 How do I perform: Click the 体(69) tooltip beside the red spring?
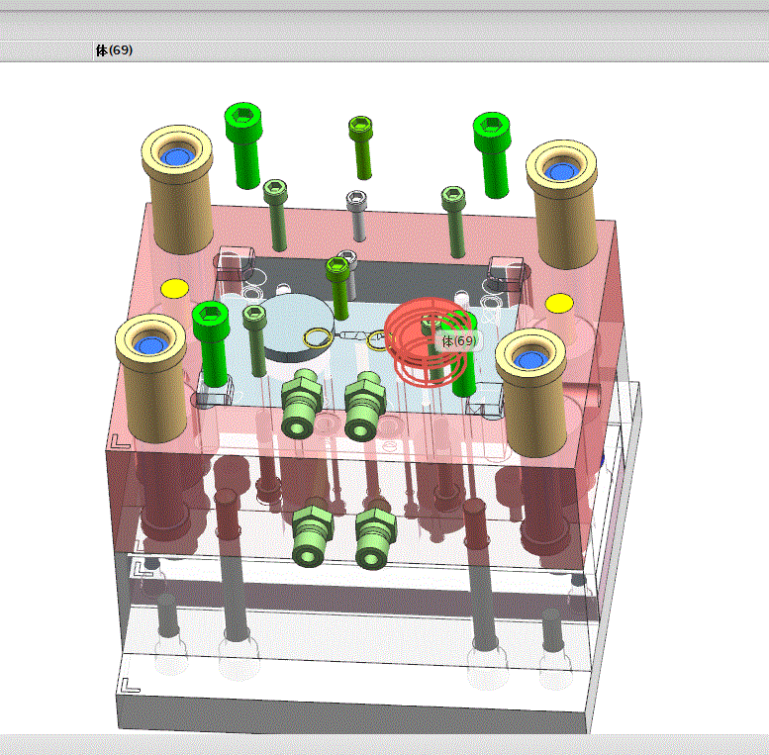click(x=458, y=340)
